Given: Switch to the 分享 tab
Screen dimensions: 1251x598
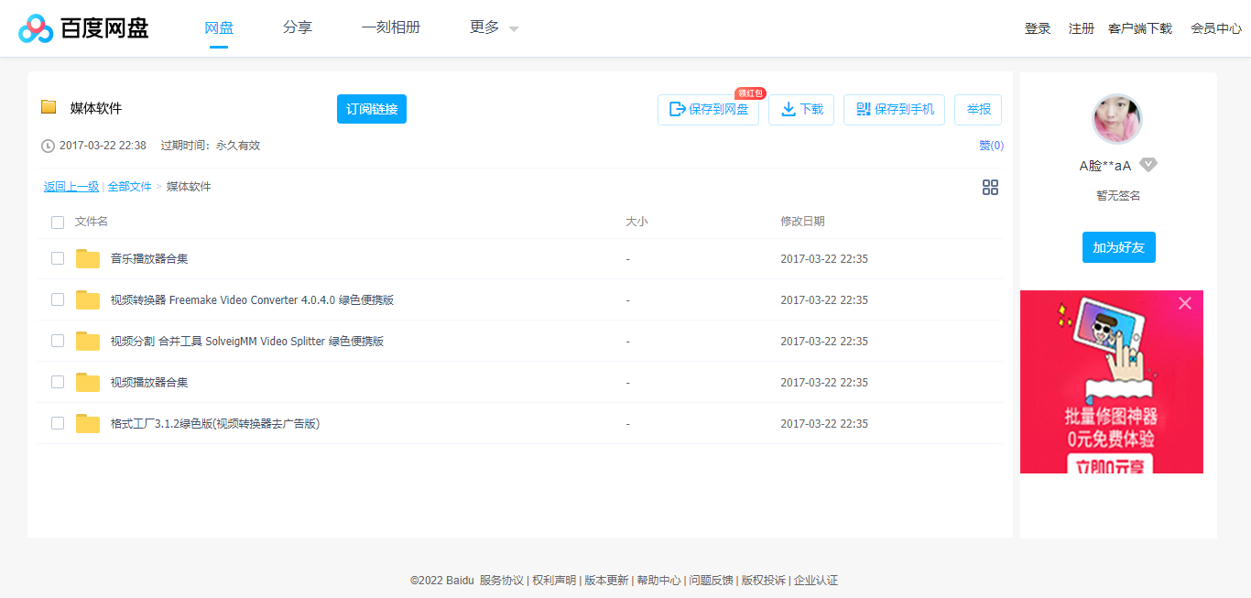Looking at the screenshot, I should pos(298,27).
